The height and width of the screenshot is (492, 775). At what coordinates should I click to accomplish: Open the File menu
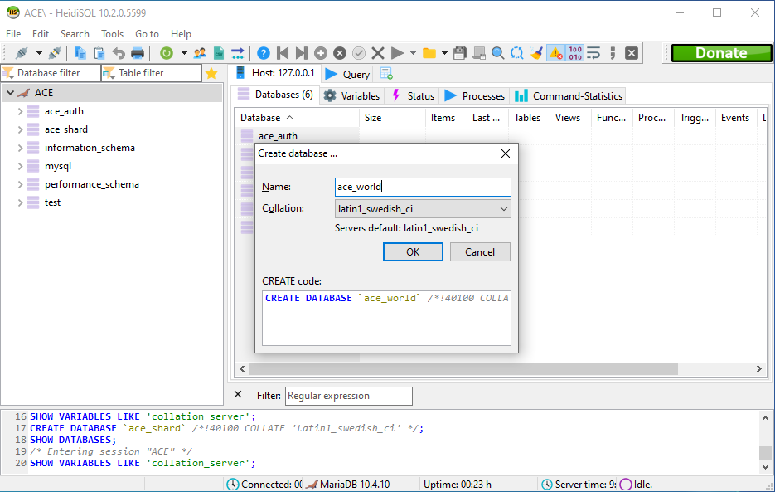13,34
